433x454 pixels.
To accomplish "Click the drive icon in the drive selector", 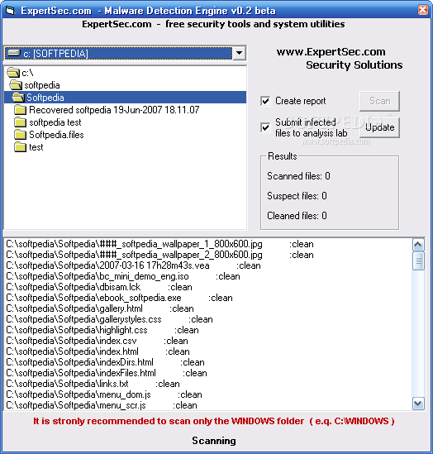I will tap(14, 53).
